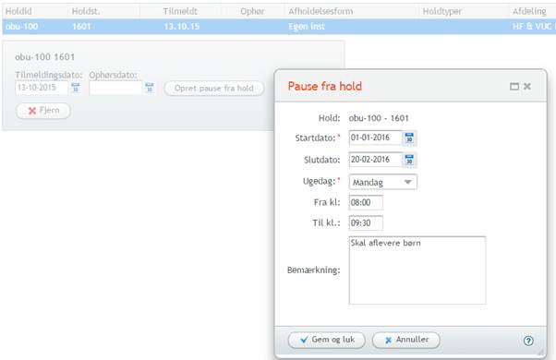The image size is (556, 360).
Task: Click the Pause fra hold dialog title
Action: (325, 86)
